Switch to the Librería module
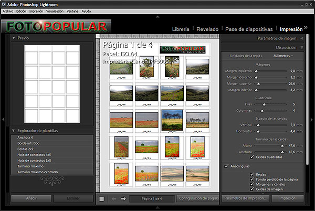 click(x=181, y=29)
